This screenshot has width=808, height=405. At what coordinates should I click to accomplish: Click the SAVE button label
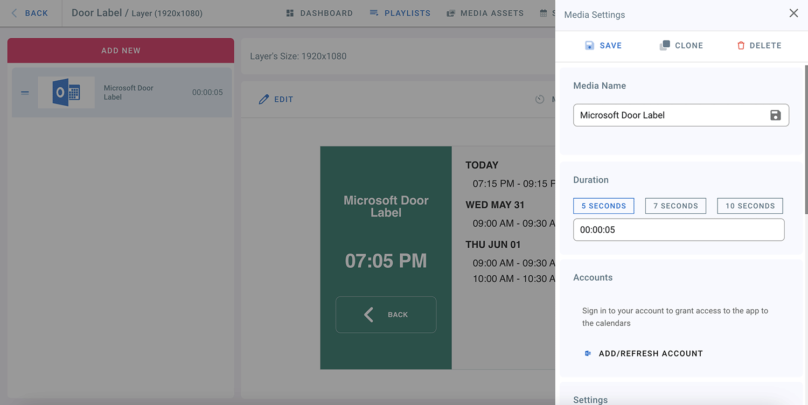(x=611, y=46)
